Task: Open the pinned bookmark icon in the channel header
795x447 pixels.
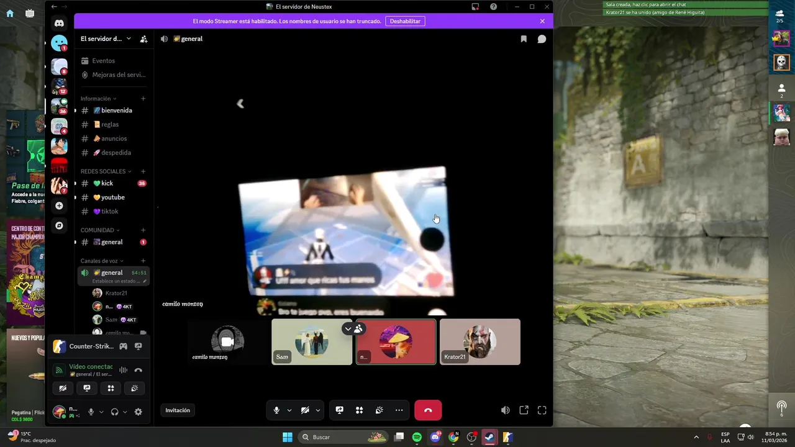Action: [x=524, y=38]
